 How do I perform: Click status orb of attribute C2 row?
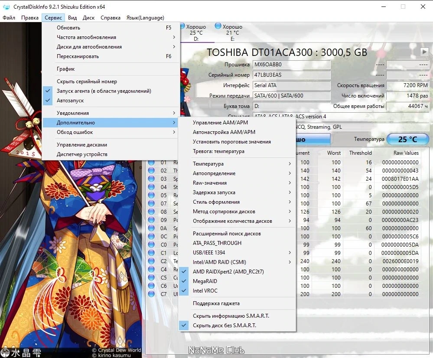click(151, 261)
